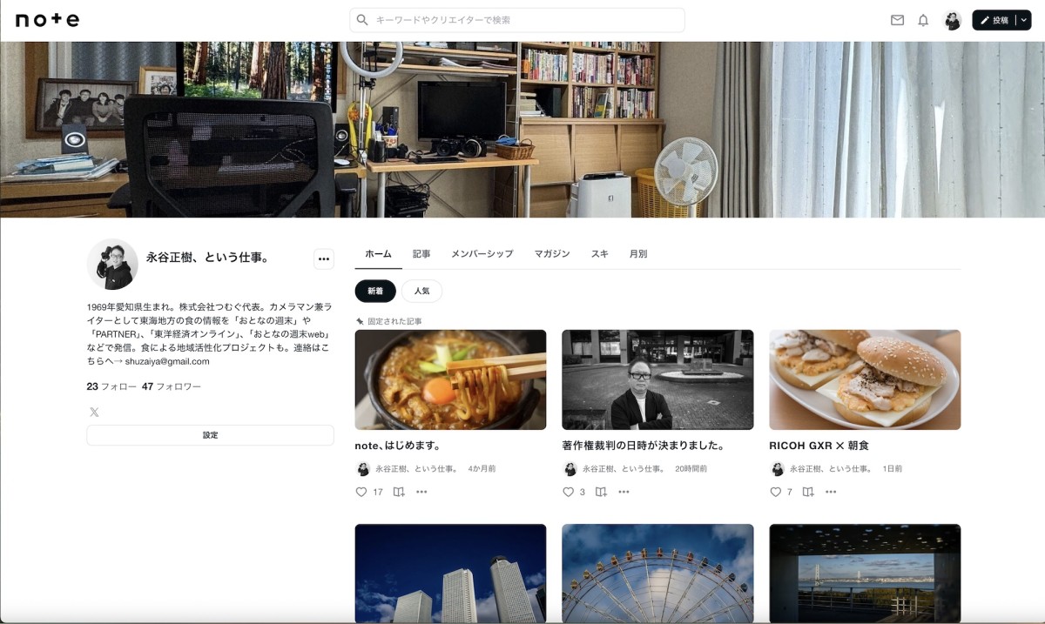Switch to the 人気 sort toggle
The width and height of the screenshot is (1045, 624).
(421, 291)
